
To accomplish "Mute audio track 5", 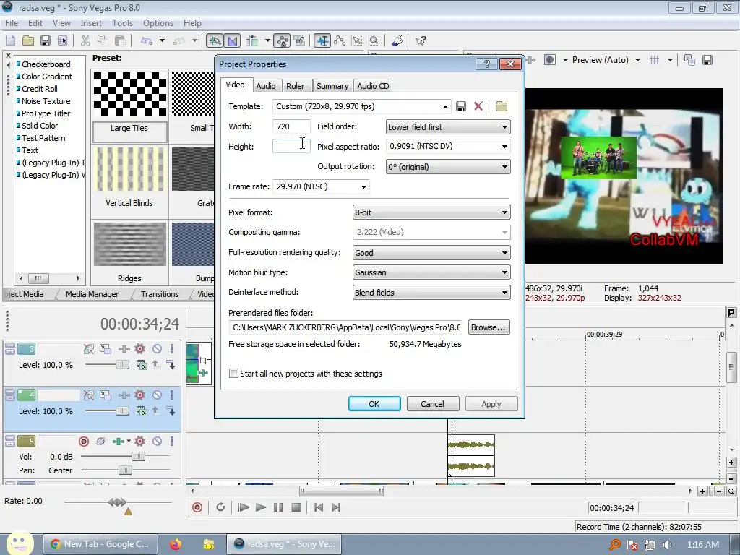I will 157,442.
